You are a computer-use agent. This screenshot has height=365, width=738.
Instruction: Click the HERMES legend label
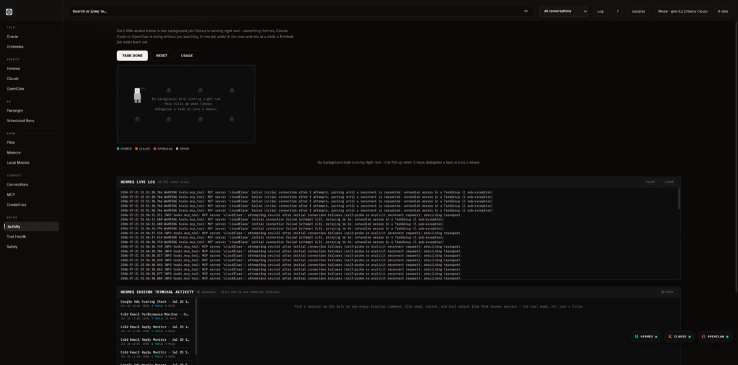tap(126, 149)
